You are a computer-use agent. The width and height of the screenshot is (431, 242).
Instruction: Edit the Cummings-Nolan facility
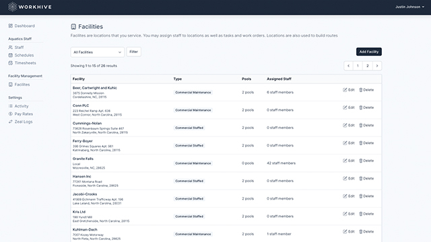pos(349,125)
